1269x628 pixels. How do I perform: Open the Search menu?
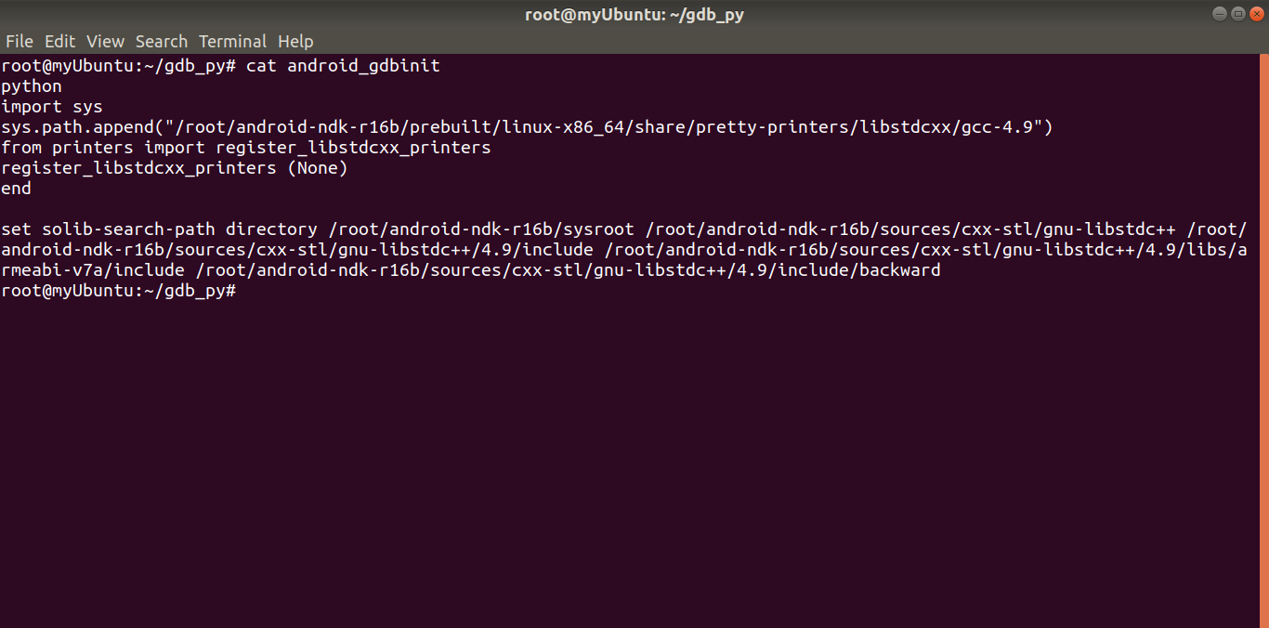click(162, 42)
